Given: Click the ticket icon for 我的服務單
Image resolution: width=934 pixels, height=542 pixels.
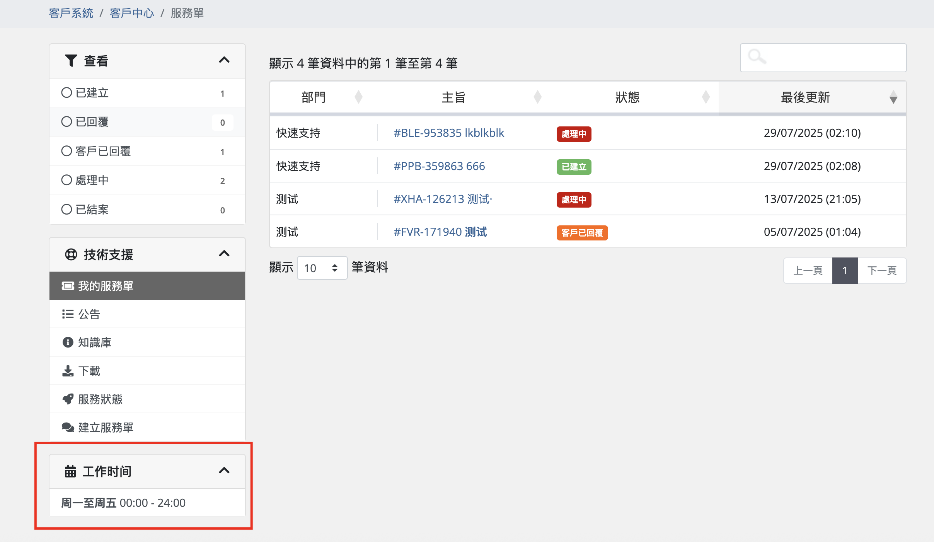Looking at the screenshot, I should pos(68,286).
